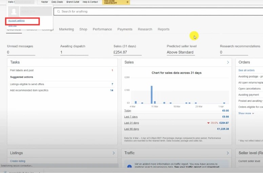Click the 1 Apr sales bar
Viewport: 263px width, 173px height.
pyautogui.click(x=224, y=103)
